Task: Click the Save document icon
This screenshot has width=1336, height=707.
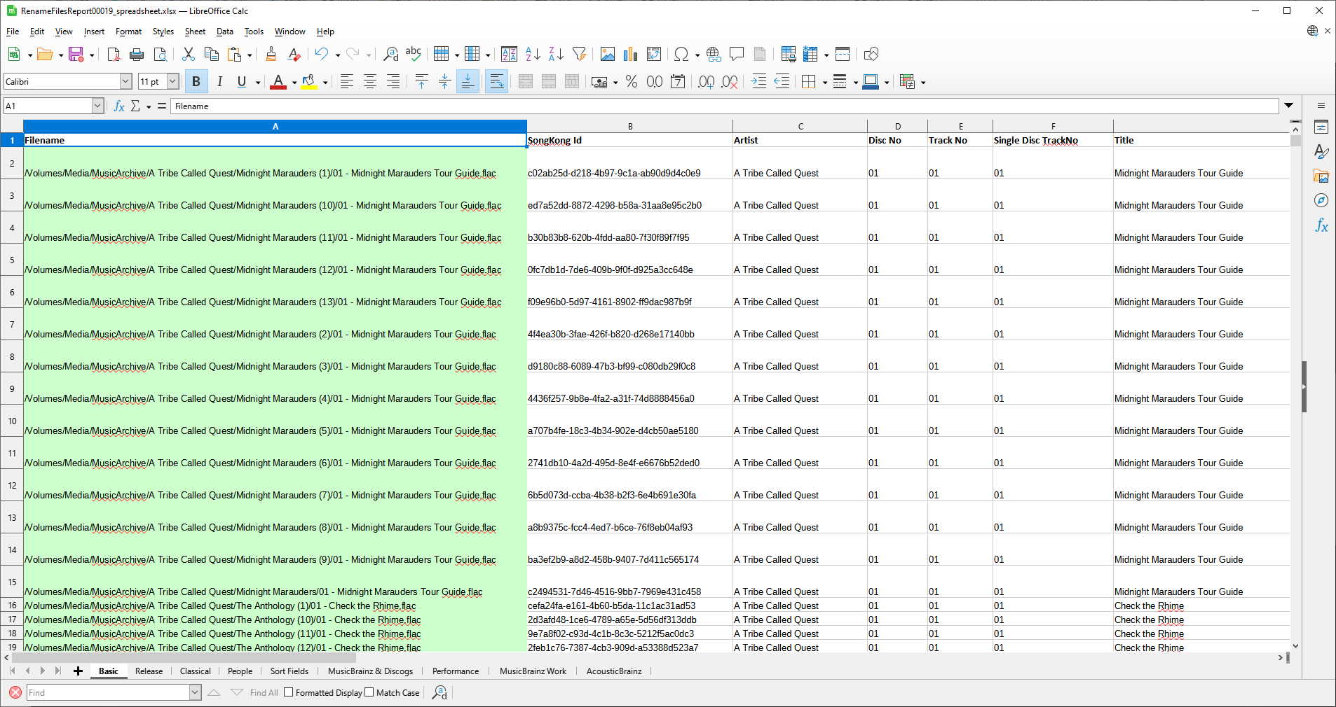Action: click(76, 55)
